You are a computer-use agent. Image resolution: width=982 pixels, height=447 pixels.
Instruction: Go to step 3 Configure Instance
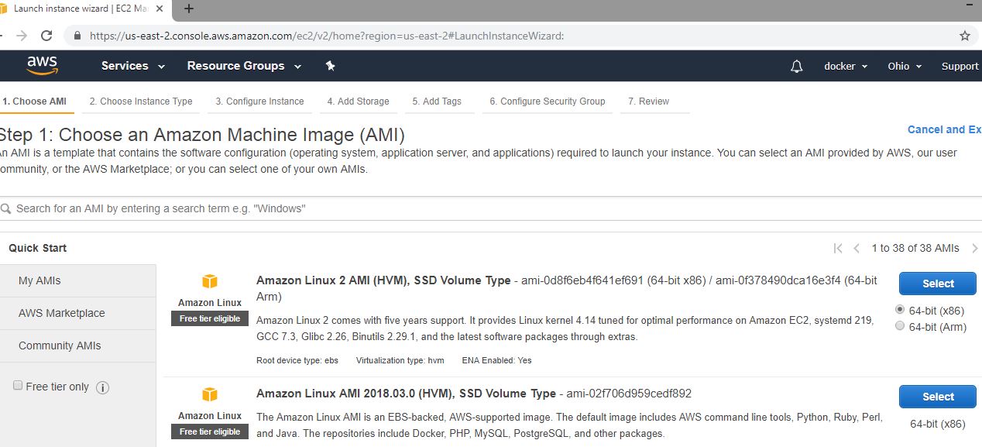[x=259, y=101]
